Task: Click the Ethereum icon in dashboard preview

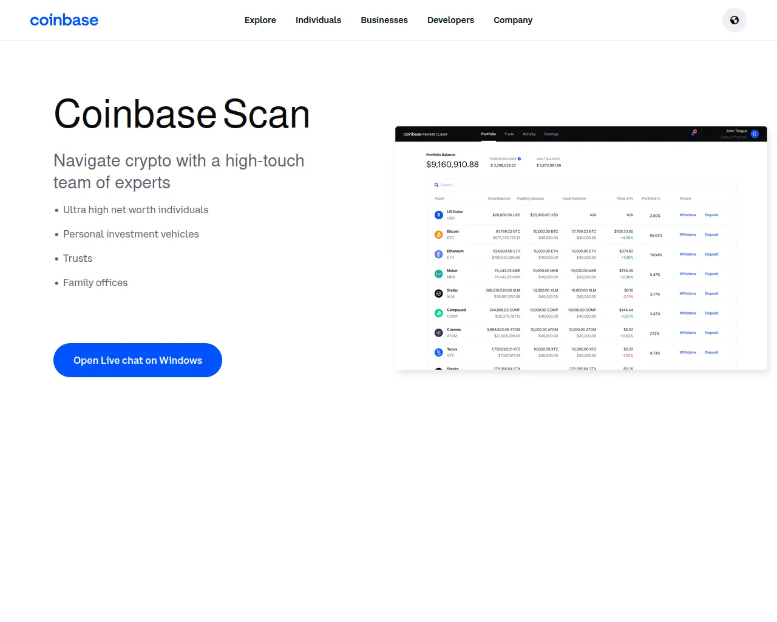Action: point(439,255)
